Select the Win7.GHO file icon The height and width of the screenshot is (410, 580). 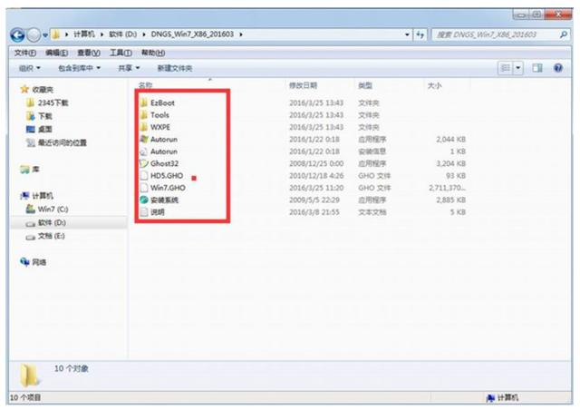pos(144,188)
